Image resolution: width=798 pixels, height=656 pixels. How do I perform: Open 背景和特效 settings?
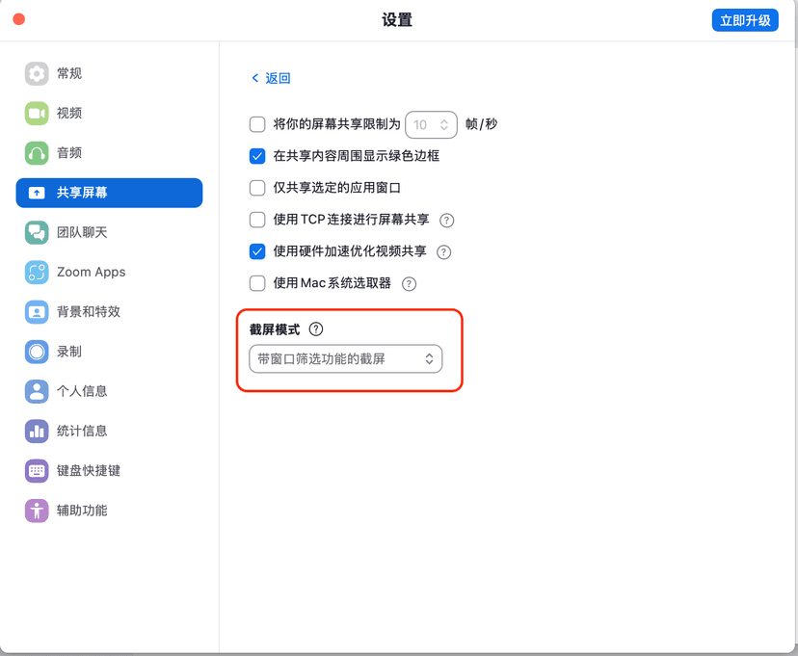89,312
